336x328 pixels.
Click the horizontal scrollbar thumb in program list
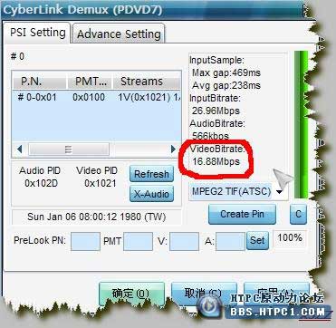[x=69, y=150]
